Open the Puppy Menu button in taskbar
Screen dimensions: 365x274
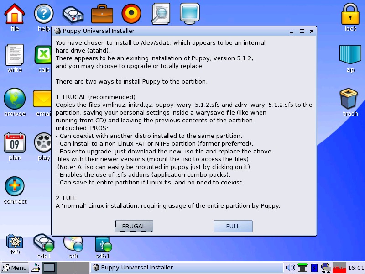pyautogui.click(x=15, y=268)
